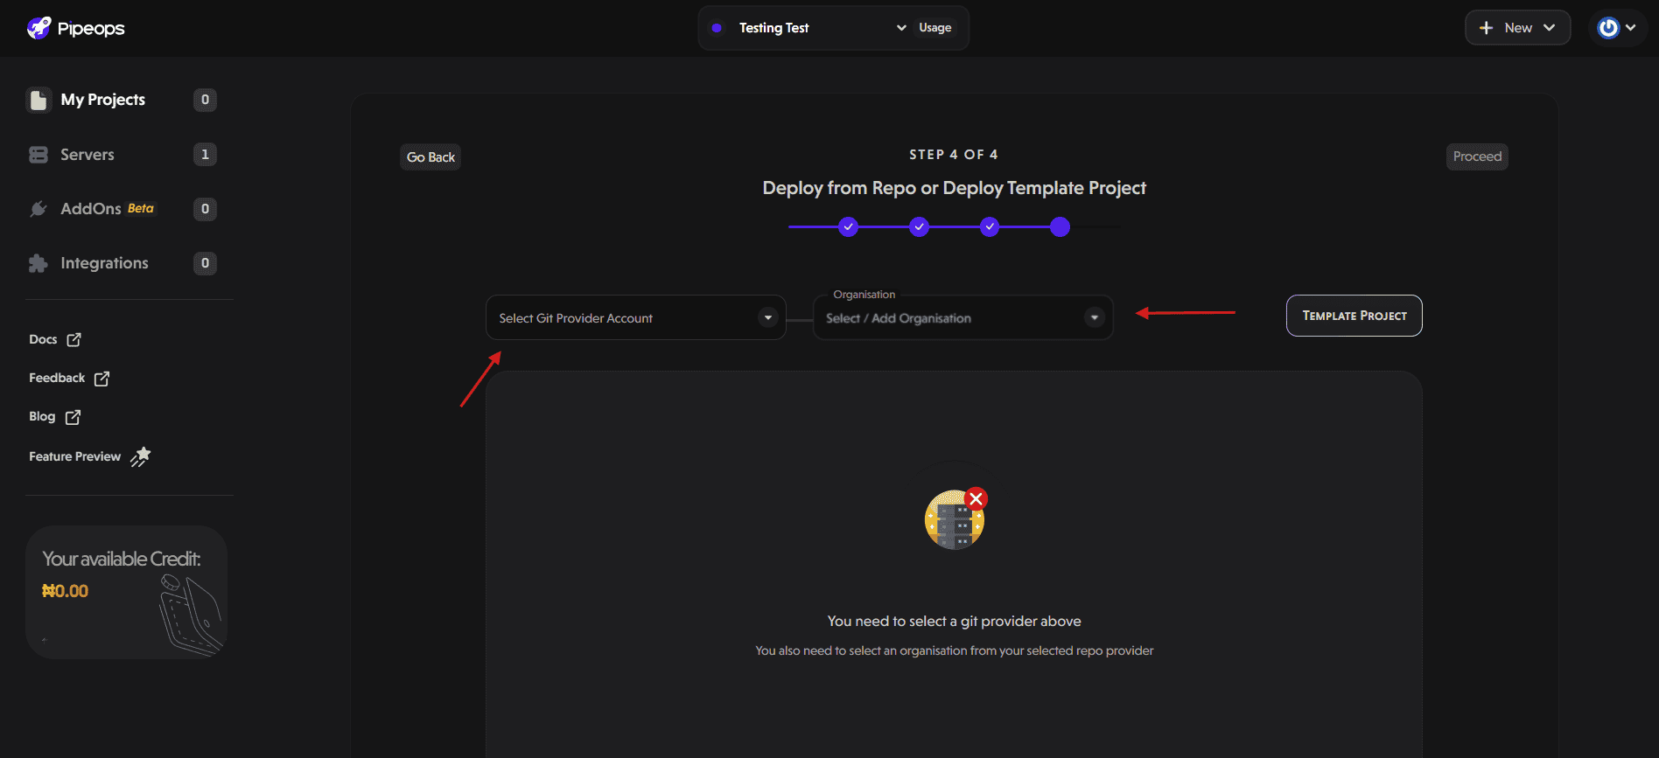Click the first completed step marker
Image resolution: width=1659 pixels, height=758 pixels.
click(x=848, y=227)
